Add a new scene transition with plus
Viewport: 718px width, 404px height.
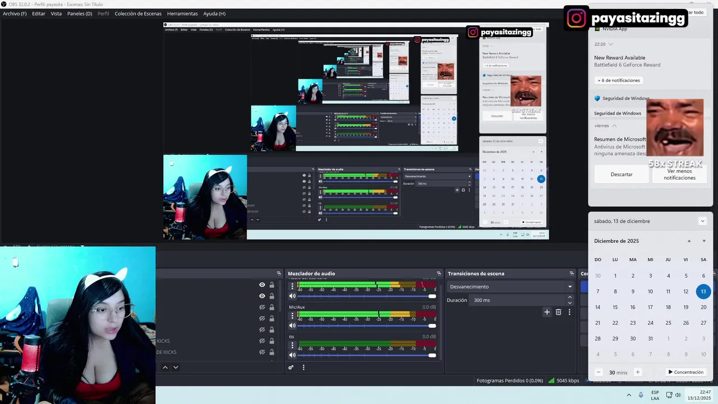tap(547, 312)
